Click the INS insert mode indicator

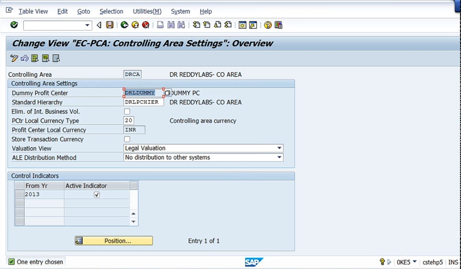click(x=453, y=262)
